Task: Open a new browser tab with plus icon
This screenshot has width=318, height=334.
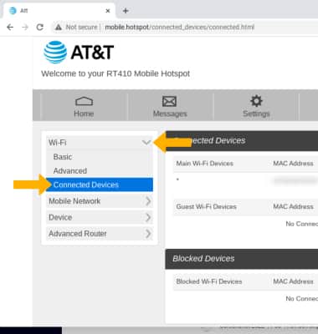Action: [126, 11]
